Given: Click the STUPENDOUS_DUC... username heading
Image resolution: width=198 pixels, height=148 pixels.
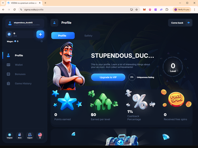Looking at the screenshot, I should pyautogui.click(x=122, y=56).
